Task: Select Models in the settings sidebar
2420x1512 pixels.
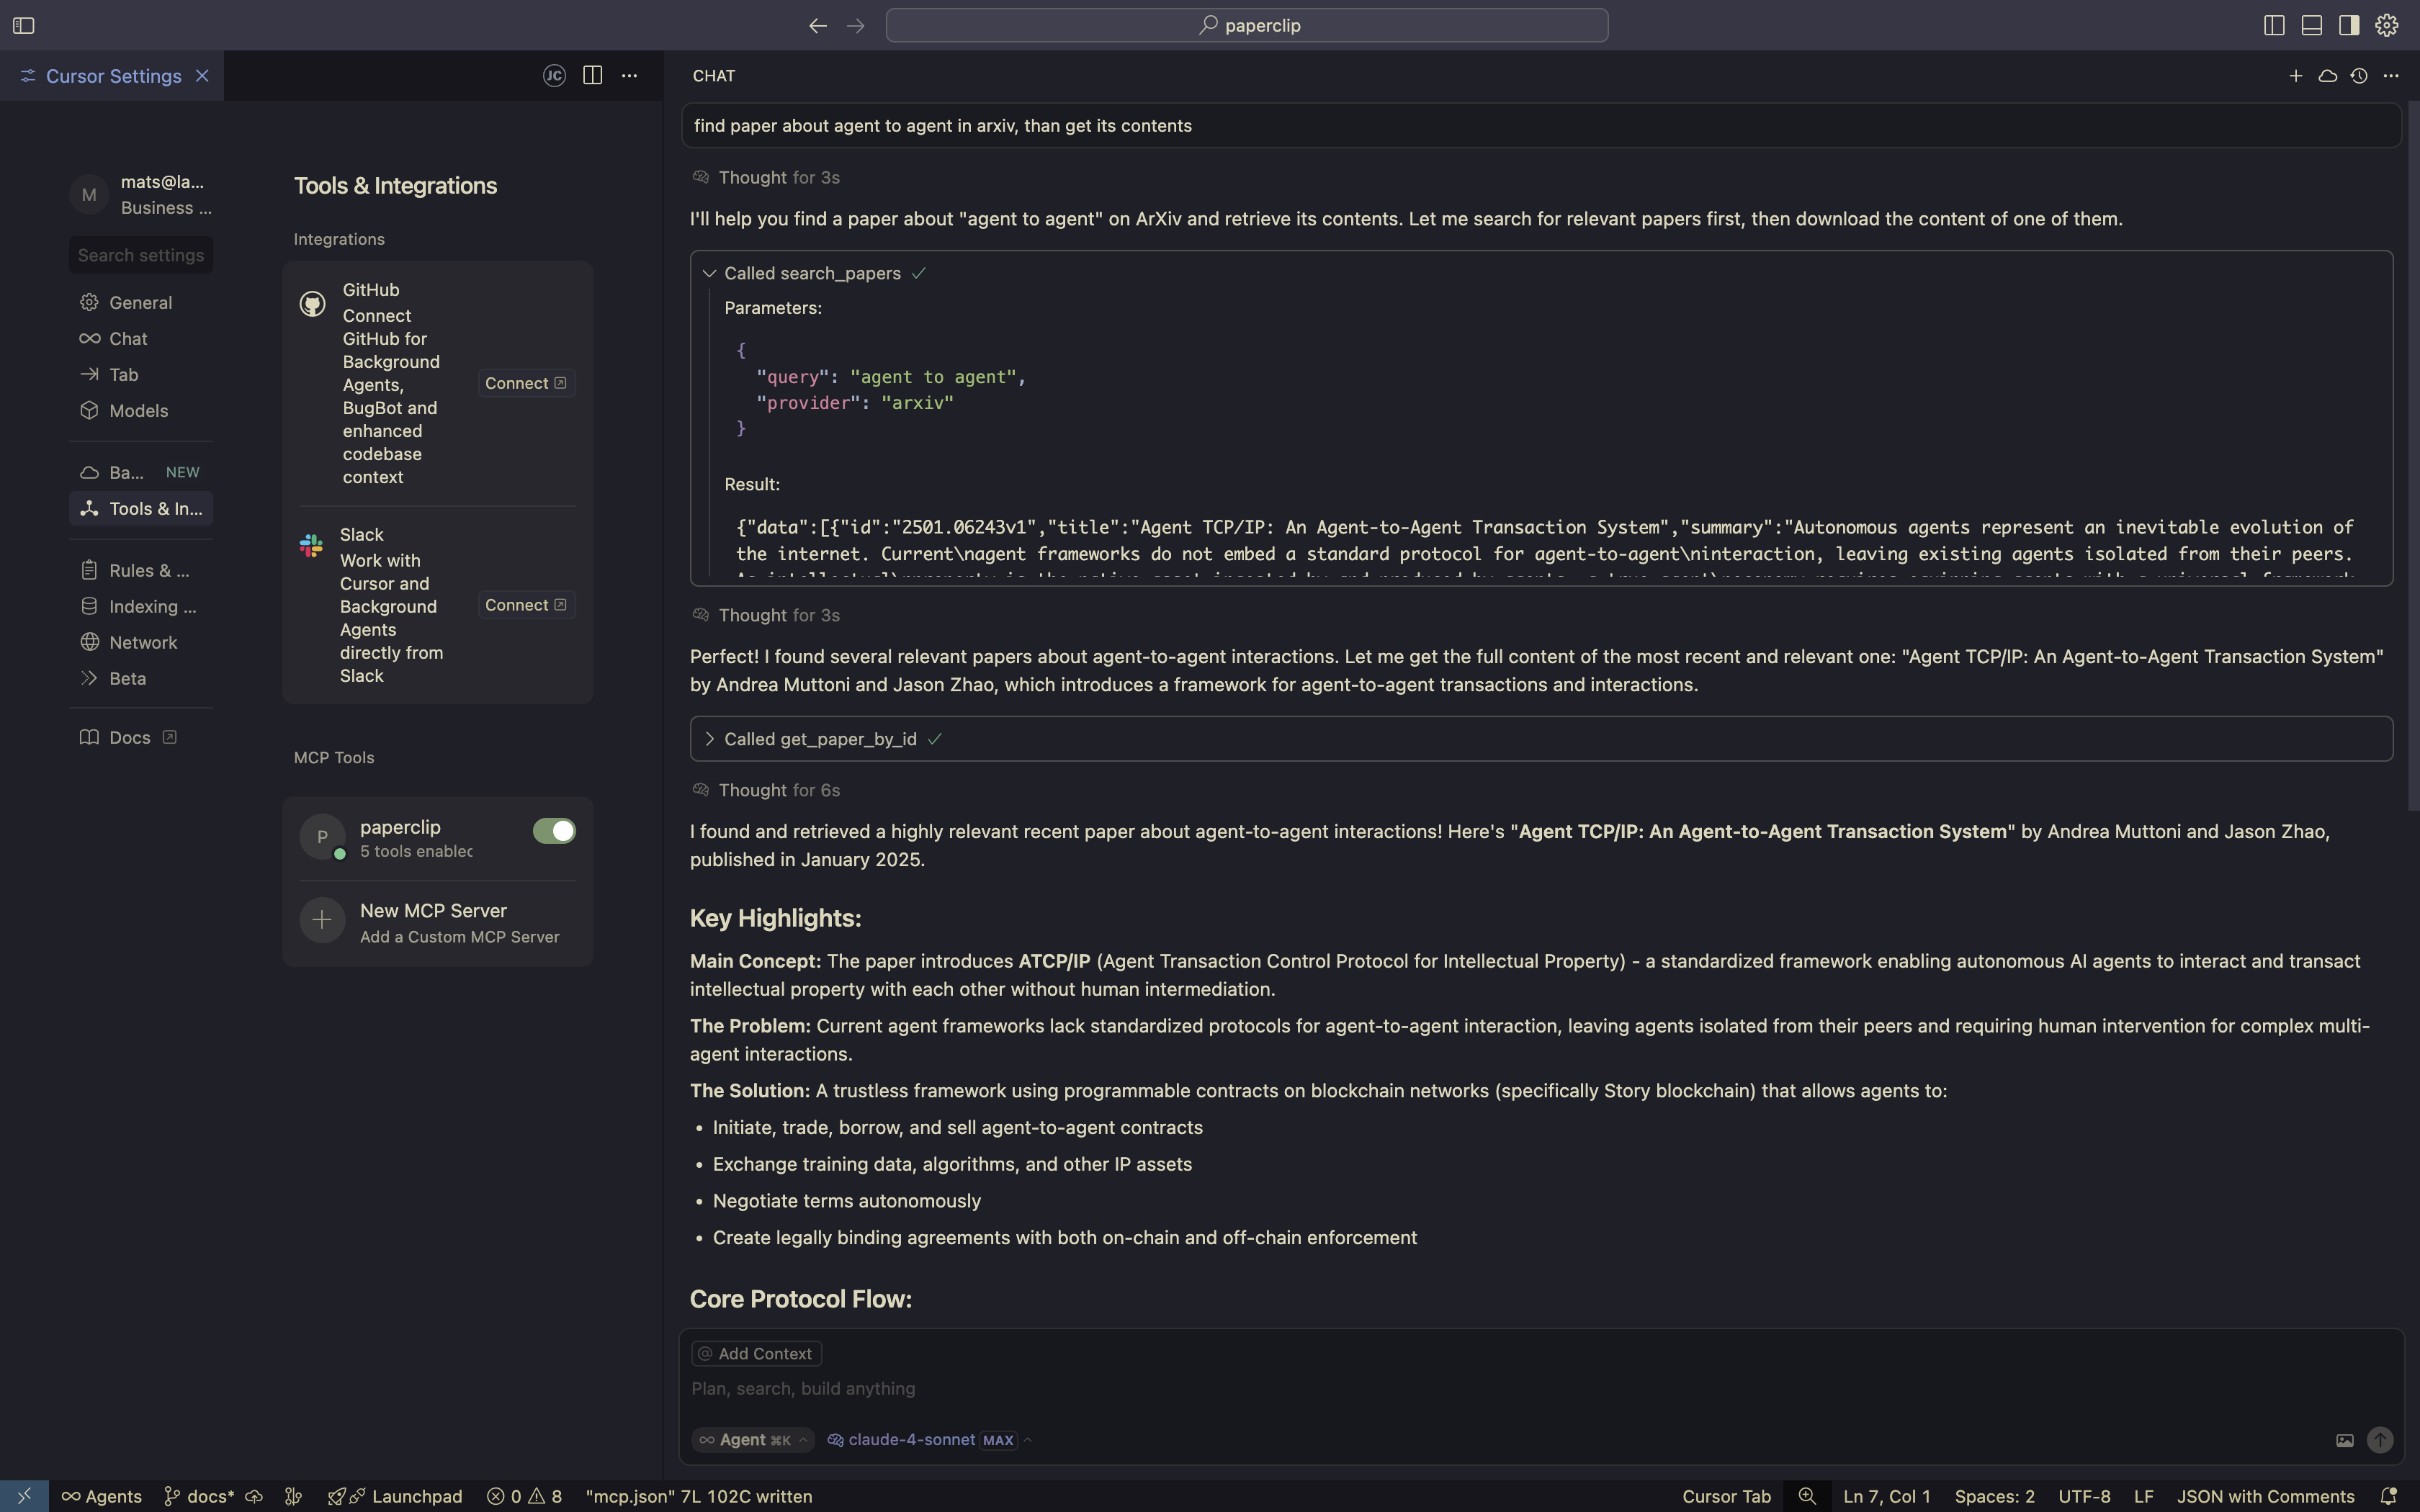Action: coord(138,410)
